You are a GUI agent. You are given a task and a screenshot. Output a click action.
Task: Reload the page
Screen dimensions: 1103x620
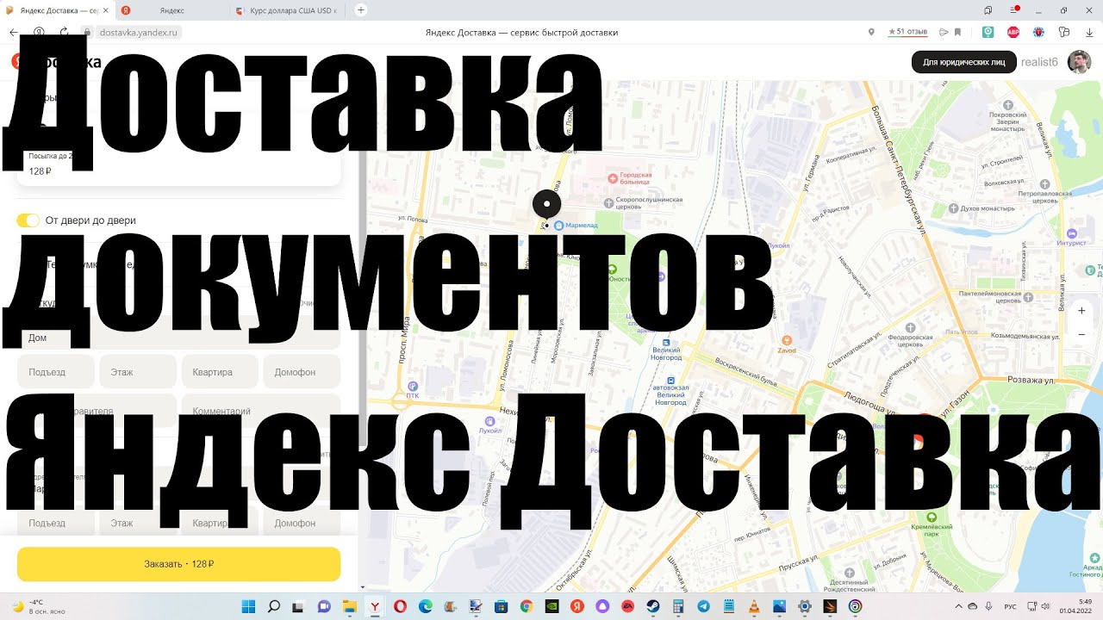coord(64,32)
